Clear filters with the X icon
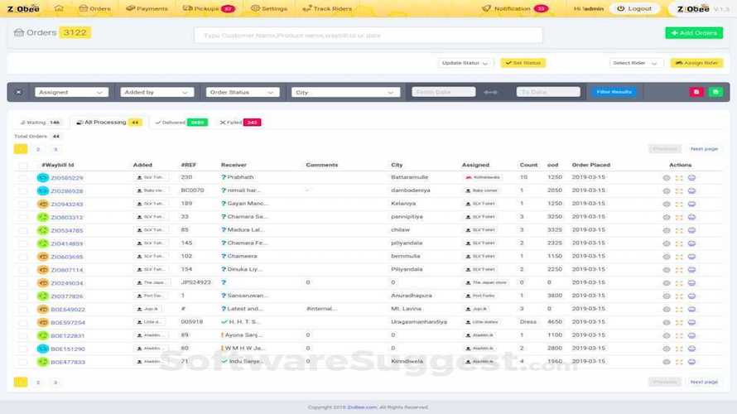Screen dimensions: 737x414 19,92
